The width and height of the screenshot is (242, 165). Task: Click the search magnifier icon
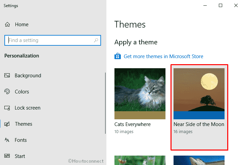coord(96,40)
